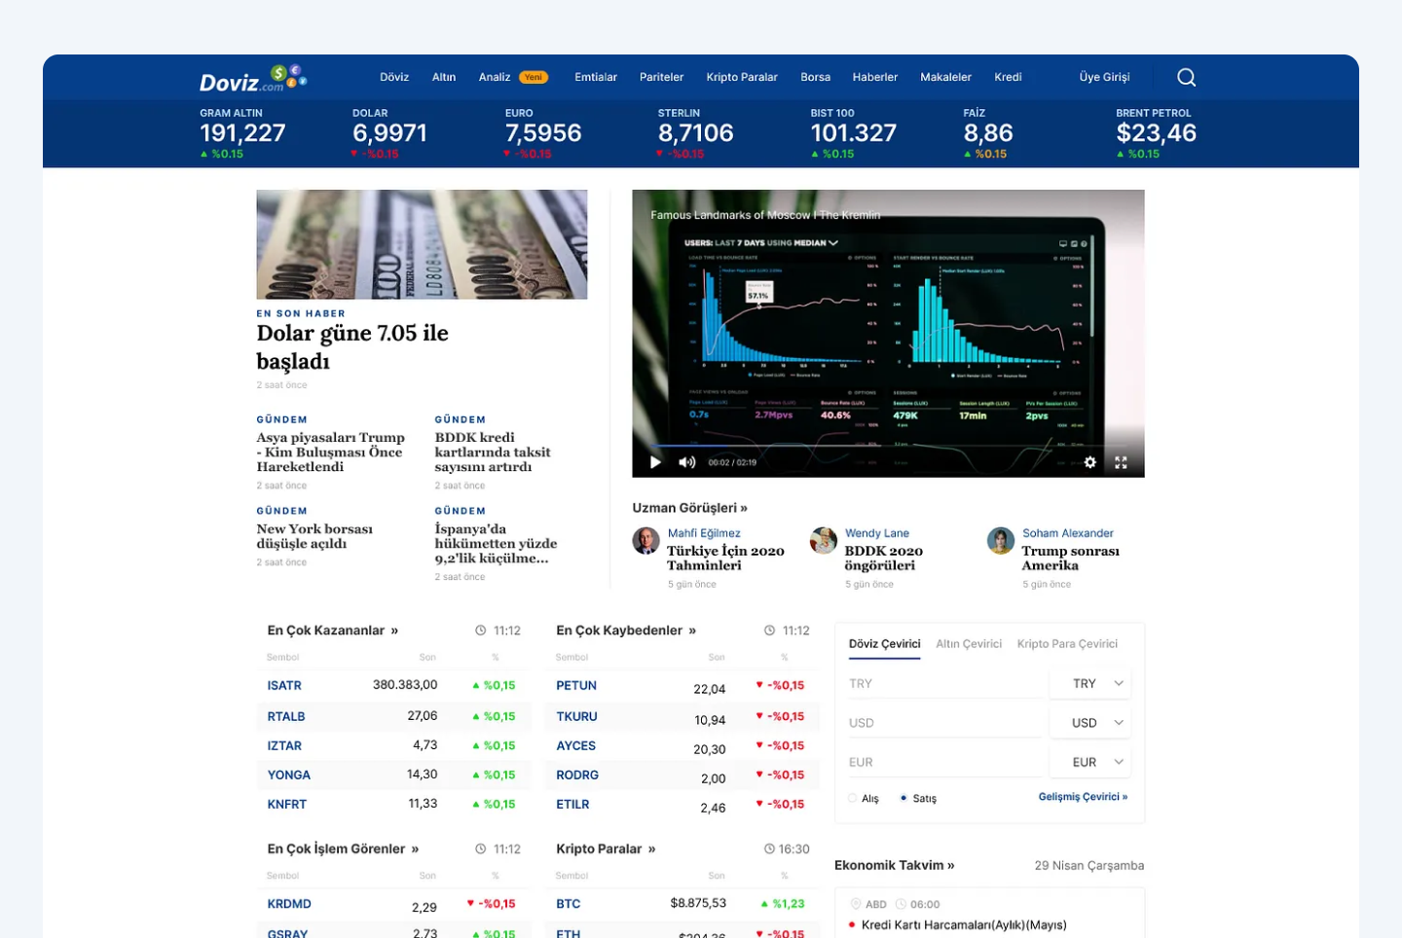Play the Kremlin landmarks video
This screenshot has height=938, width=1402.
(655, 462)
